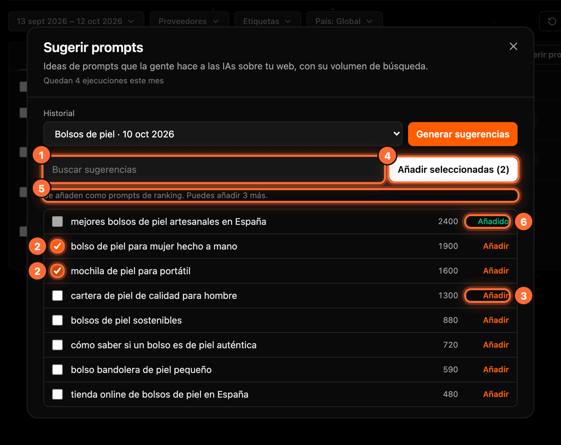Click disabled checkbox for mejores bolsos de piel artesanales
This screenshot has width=561, height=445.
tap(57, 221)
